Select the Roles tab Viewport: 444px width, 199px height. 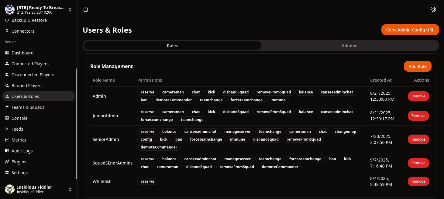pos(172,46)
